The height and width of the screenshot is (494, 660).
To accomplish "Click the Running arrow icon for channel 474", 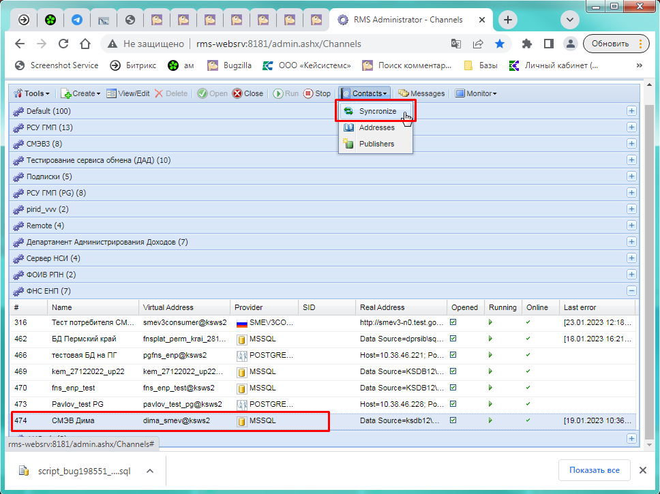I will 490,420.
